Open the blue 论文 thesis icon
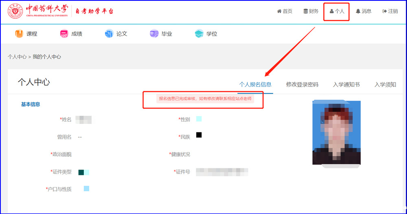The height and width of the screenshot is (214, 407). click(109, 34)
